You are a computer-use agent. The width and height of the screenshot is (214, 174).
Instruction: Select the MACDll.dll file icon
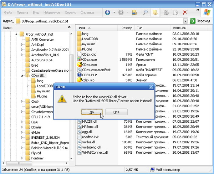79,122
